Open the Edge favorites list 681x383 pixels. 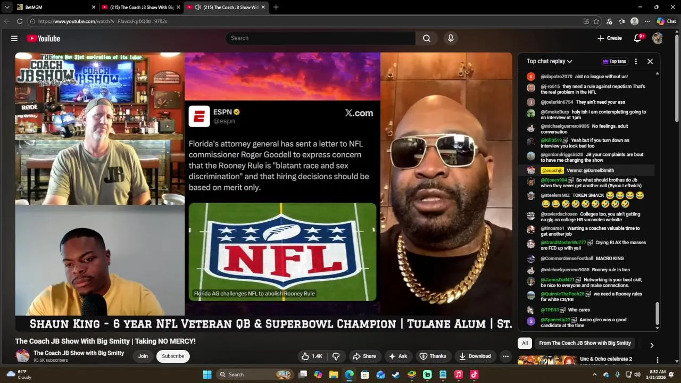pos(622,21)
